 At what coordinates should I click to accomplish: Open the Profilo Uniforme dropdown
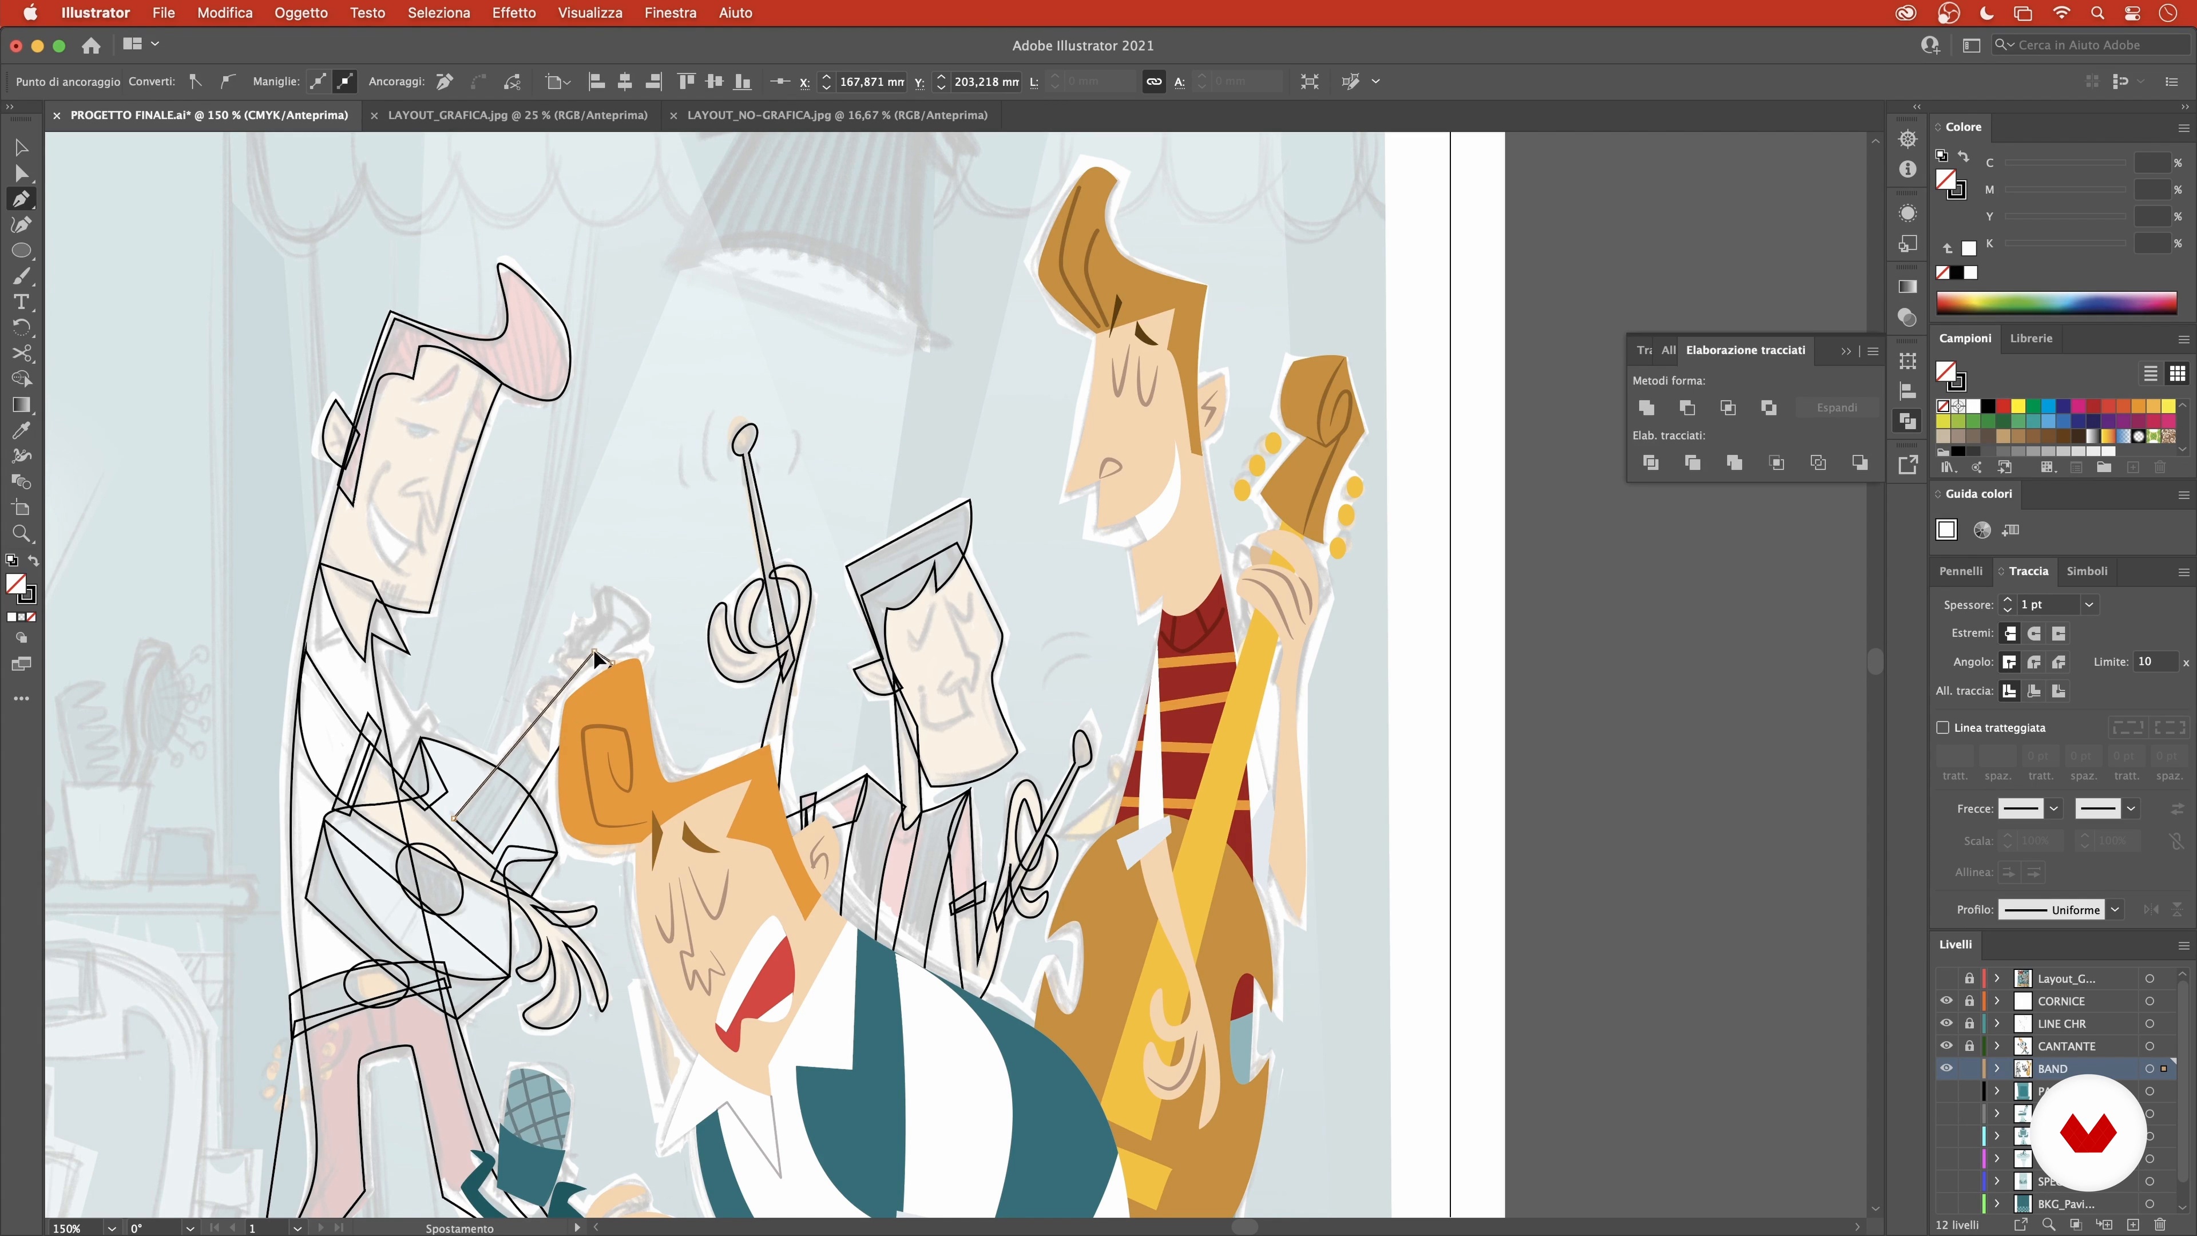point(2114,909)
